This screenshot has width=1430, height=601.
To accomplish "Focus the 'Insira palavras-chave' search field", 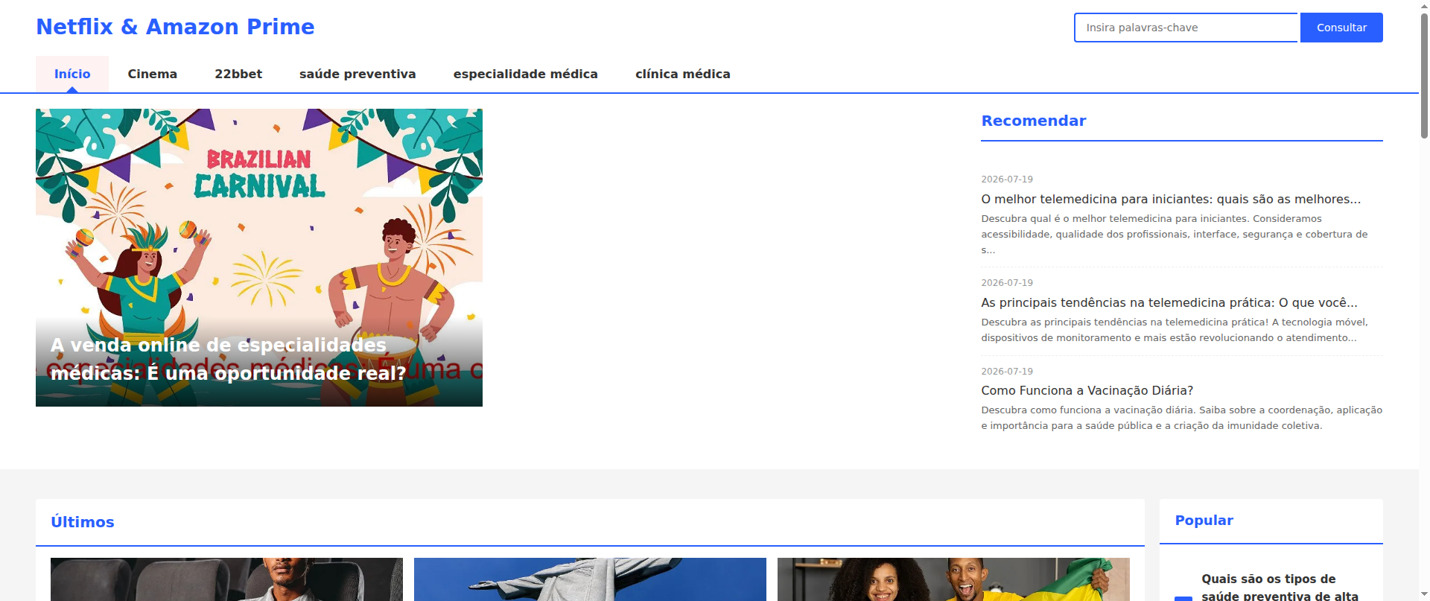I will coord(1186,28).
